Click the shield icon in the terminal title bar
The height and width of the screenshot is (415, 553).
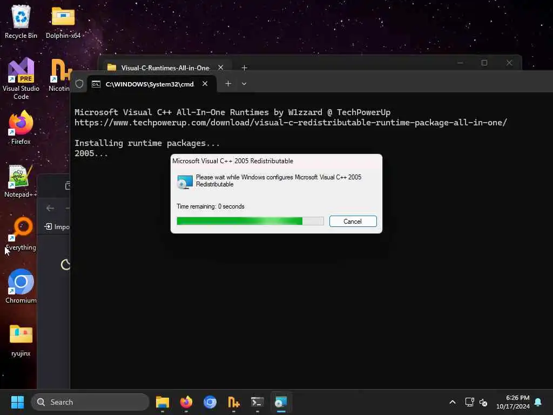pos(79,84)
